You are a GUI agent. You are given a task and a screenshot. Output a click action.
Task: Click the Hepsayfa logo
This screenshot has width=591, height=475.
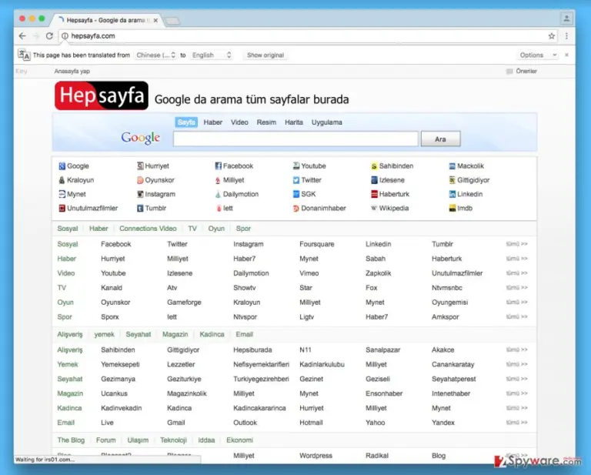point(102,95)
